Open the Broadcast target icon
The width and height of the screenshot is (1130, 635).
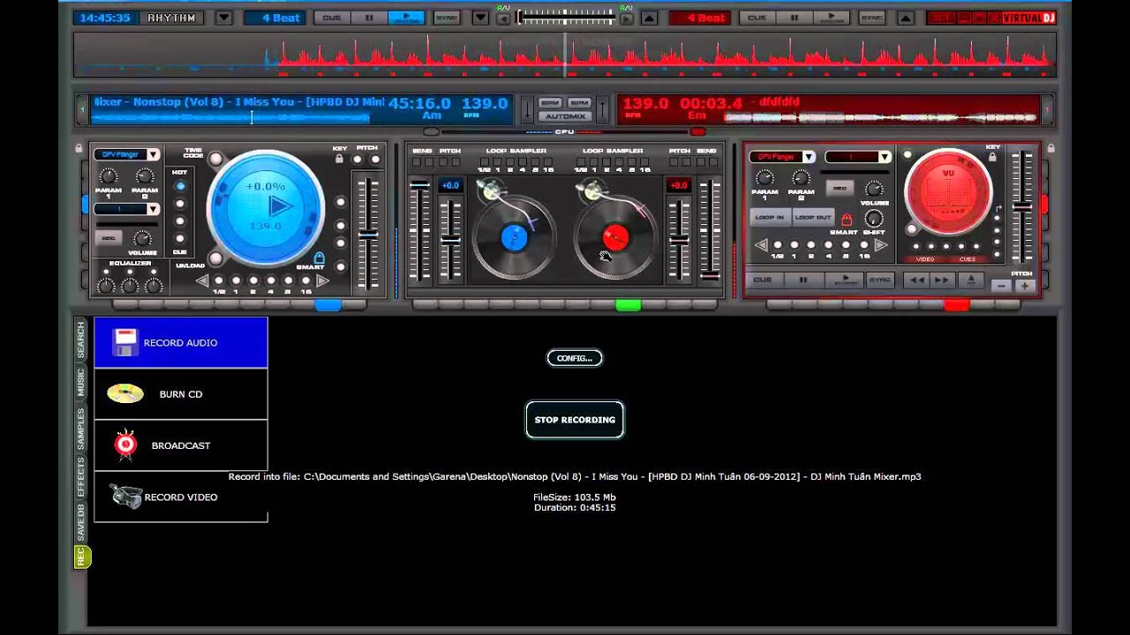pyautogui.click(x=125, y=445)
